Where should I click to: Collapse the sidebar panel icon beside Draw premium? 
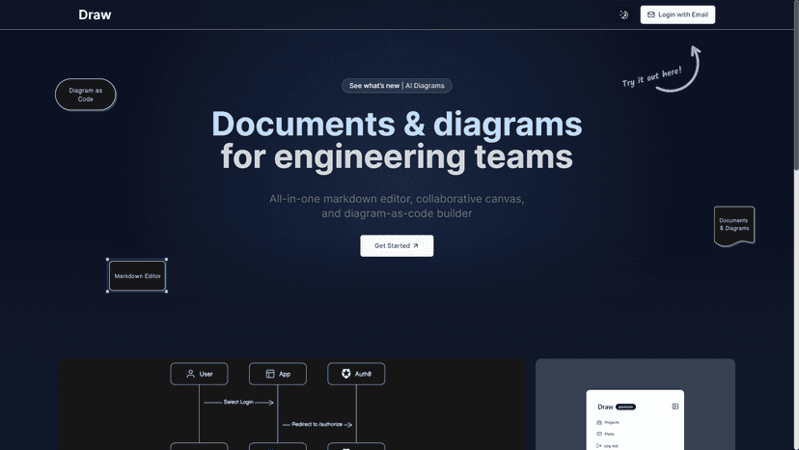[x=675, y=407]
